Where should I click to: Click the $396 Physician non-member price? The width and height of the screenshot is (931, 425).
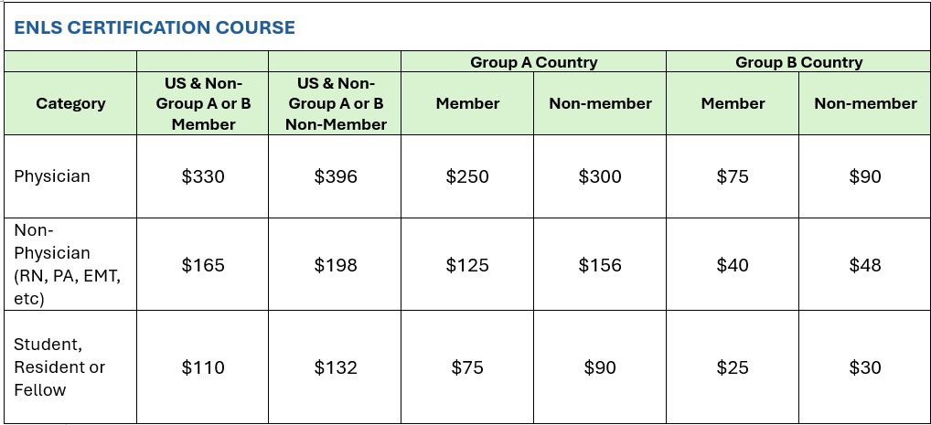coord(336,176)
